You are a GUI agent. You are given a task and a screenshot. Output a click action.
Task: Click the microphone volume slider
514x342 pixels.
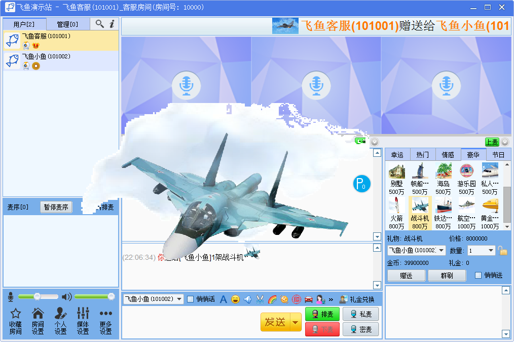tap(37, 296)
